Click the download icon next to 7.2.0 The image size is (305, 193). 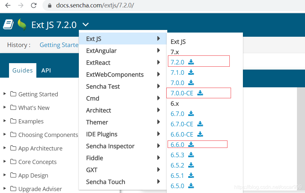[191, 62]
